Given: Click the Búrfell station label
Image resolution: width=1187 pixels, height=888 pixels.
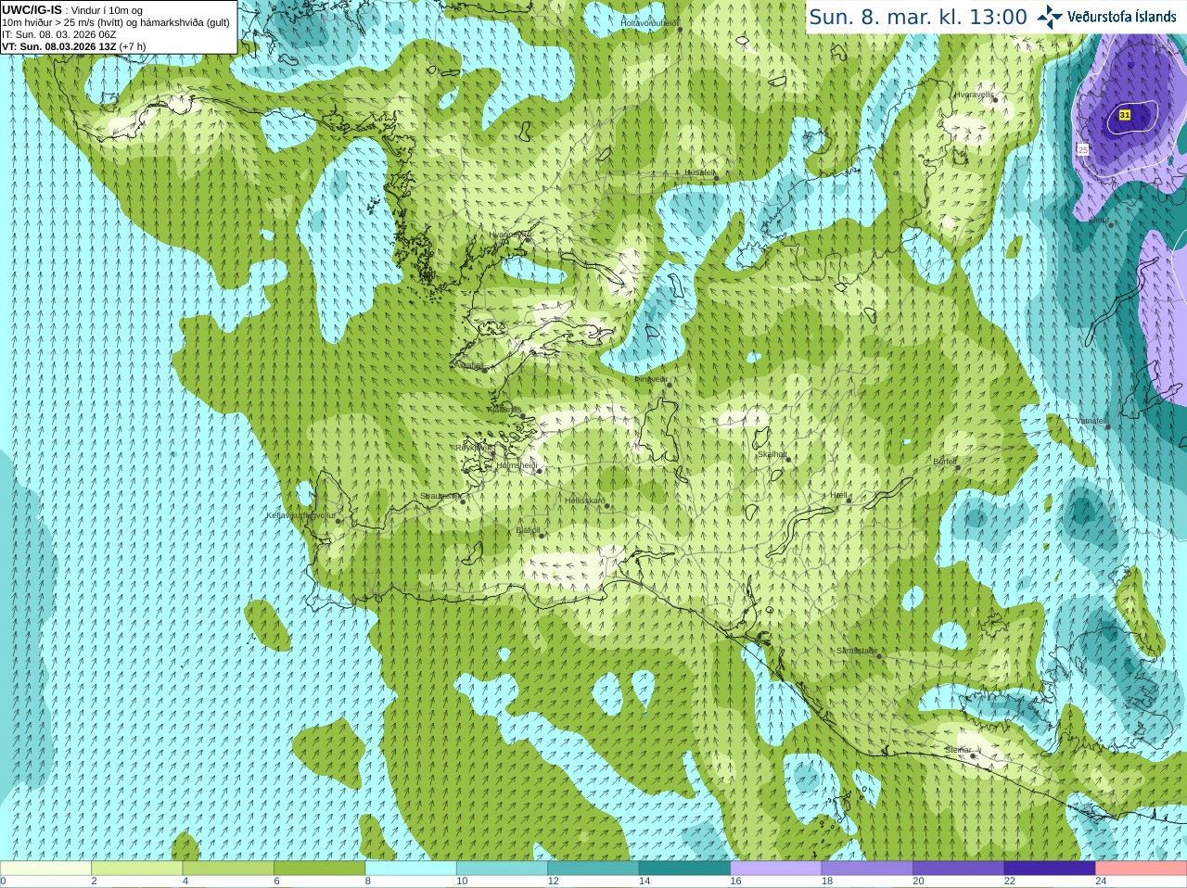Looking at the screenshot, I should tap(944, 461).
